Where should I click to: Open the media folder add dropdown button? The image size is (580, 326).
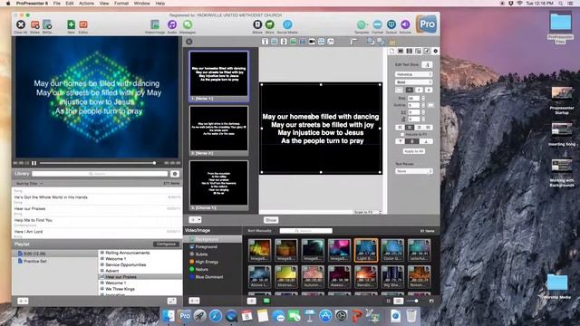[194, 301]
